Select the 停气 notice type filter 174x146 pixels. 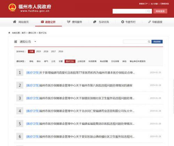(x=46, y=61)
